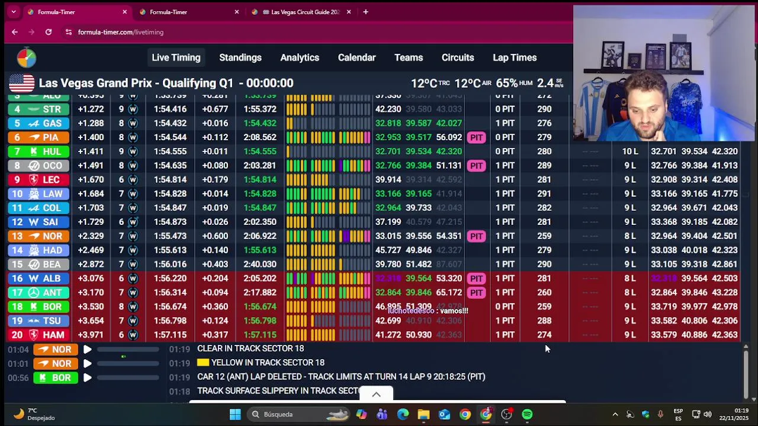Click the USA flag icon
The height and width of the screenshot is (426, 758).
pyautogui.click(x=21, y=83)
